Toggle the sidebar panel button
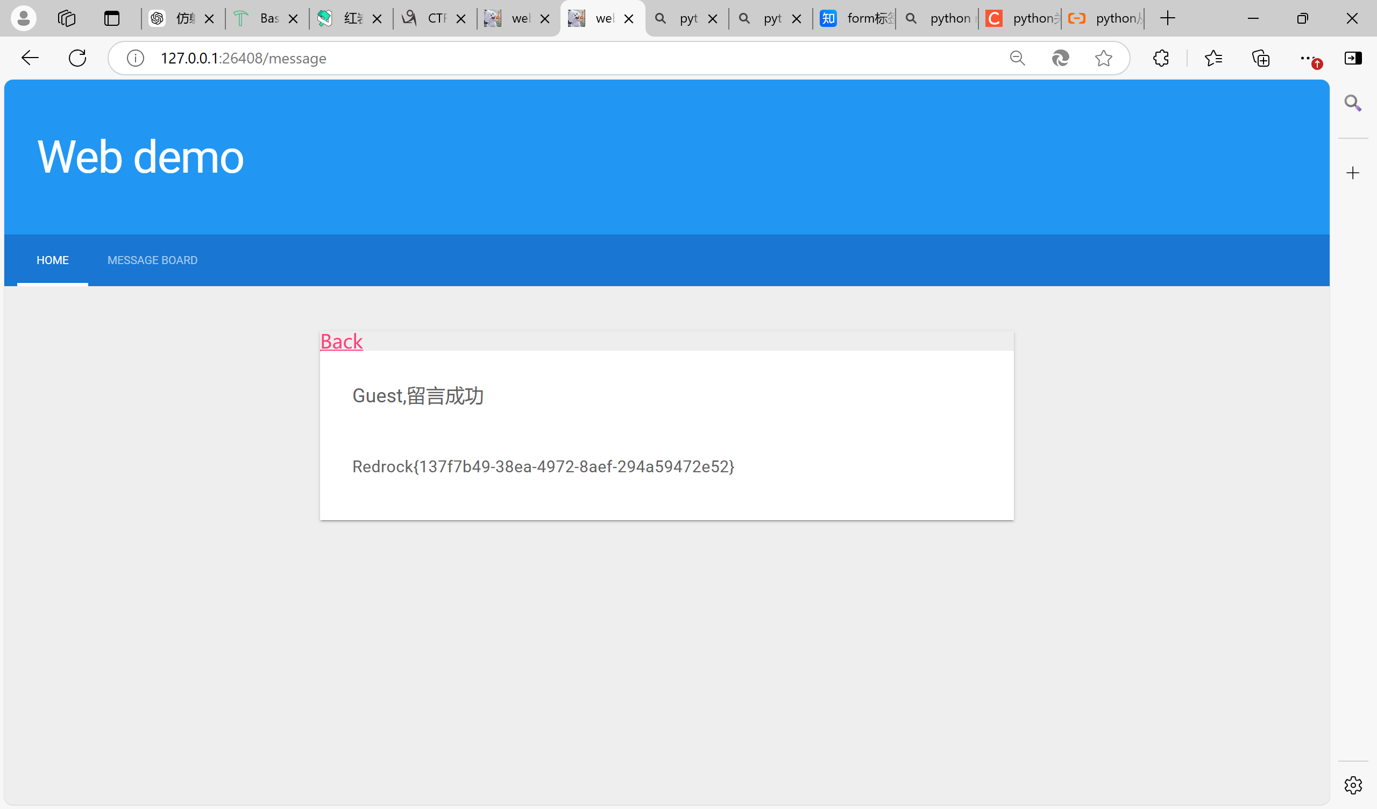The width and height of the screenshot is (1377, 809). point(1353,58)
